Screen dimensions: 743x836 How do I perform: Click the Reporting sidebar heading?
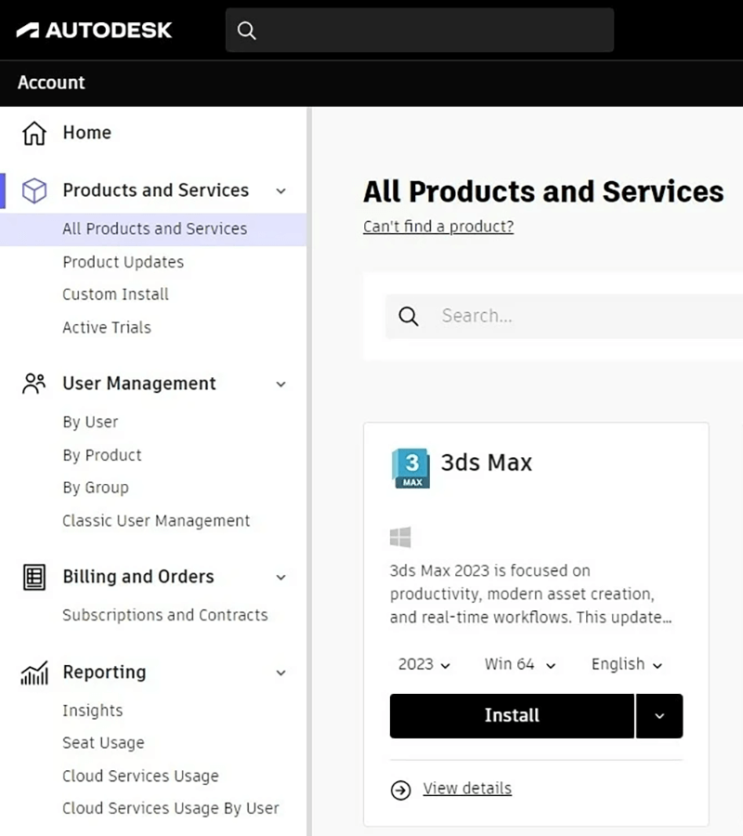click(x=104, y=673)
